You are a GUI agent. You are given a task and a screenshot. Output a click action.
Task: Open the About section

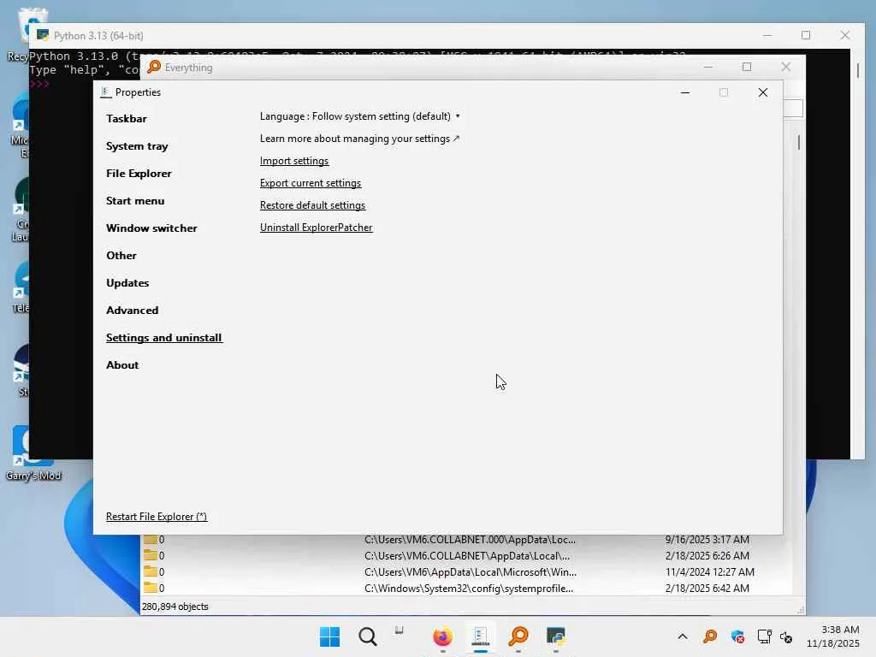coord(122,364)
